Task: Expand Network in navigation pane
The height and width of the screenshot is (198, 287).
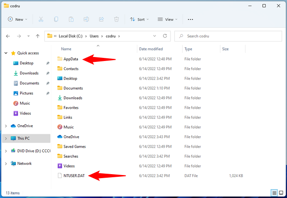Action: coord(6,164)
